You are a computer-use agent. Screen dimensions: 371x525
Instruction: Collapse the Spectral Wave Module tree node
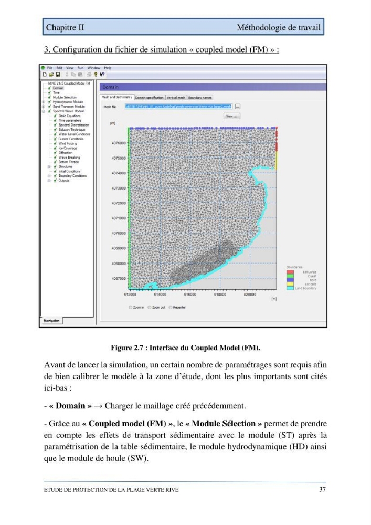43,111
